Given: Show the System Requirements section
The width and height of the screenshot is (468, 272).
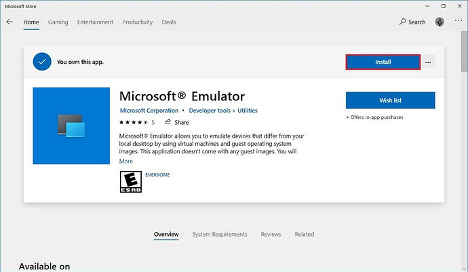Looking at the screenshot, I should [220, 235].
